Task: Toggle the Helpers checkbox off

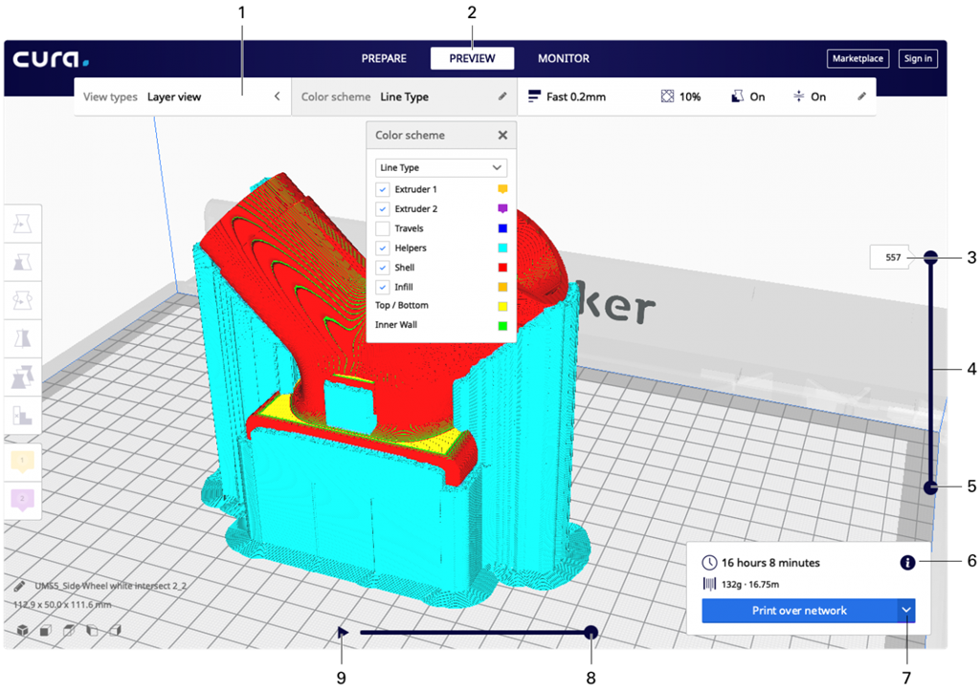Action: click(x=383, y=248)
